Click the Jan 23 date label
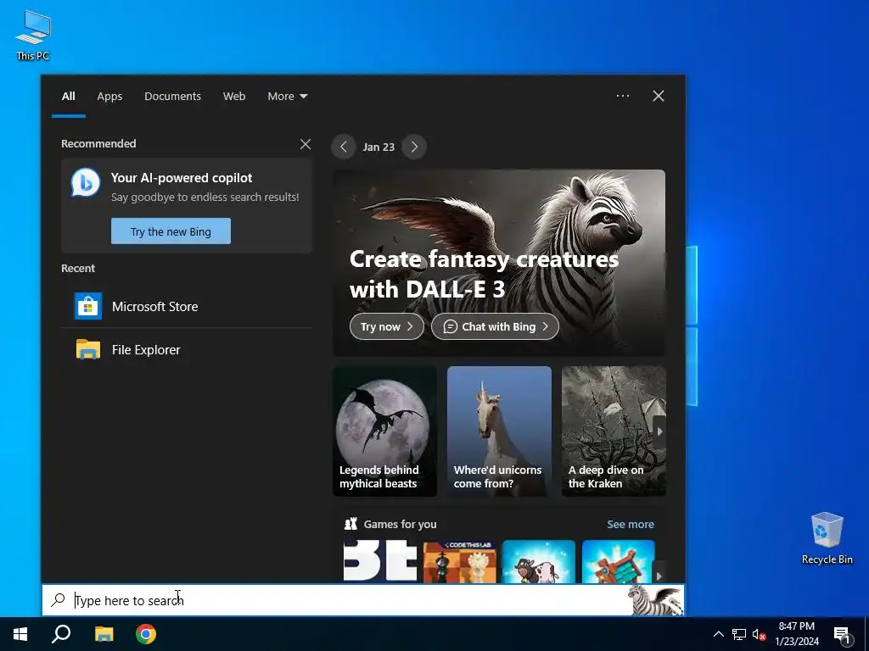The height and width of the screenshot is (651, 869). 378,147
